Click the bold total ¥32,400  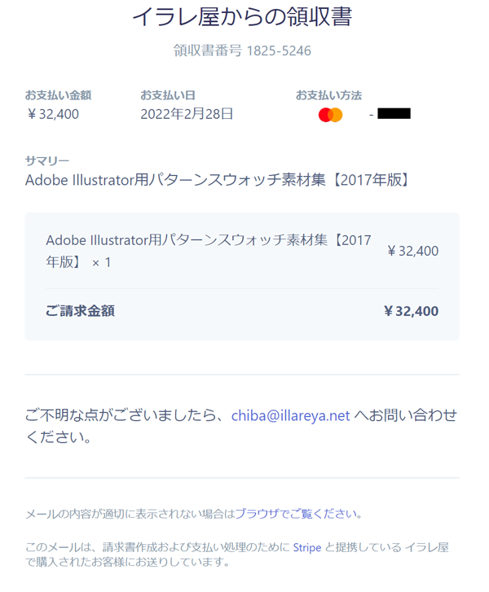(x=411, y=311)
